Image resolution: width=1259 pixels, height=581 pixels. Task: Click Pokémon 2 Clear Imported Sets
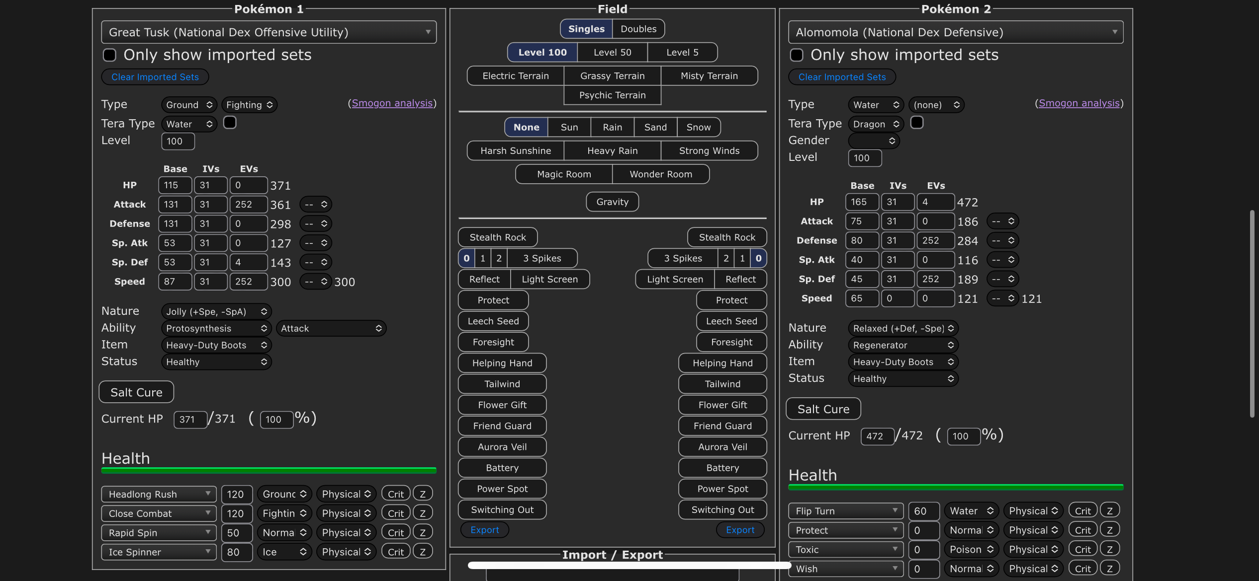(x=842, y=77)
